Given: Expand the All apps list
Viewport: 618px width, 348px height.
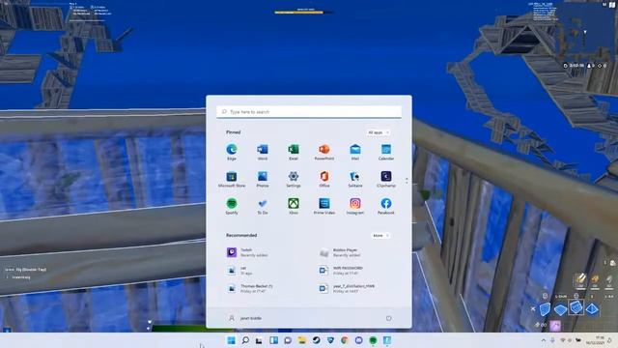Looking at the screenshot, I should tap(378, 132).
